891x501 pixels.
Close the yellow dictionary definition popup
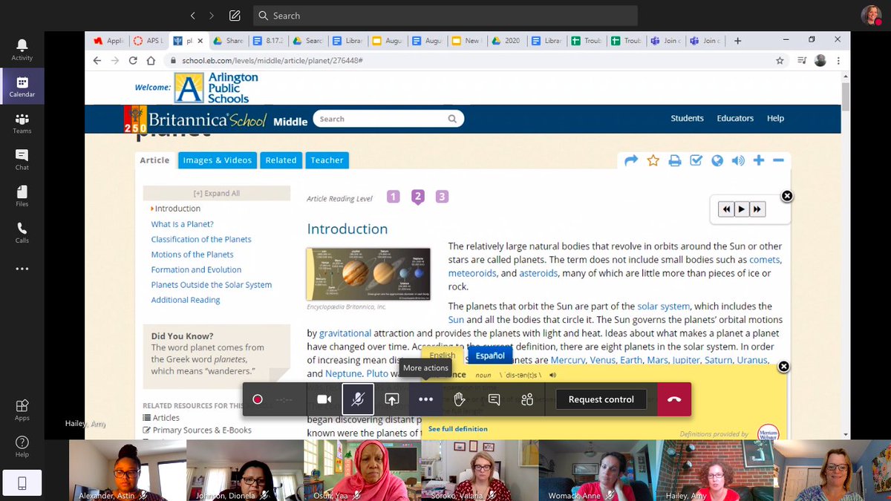tap(783, 367)
